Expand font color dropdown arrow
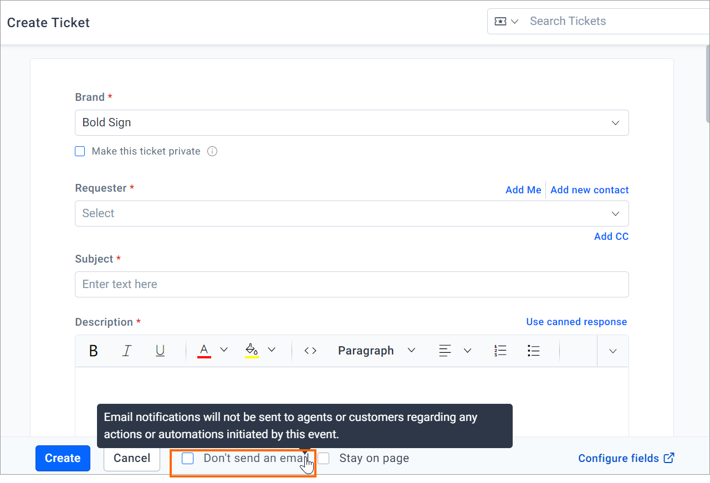The width and height of the screenshot is (710, 483). [224, 350]
